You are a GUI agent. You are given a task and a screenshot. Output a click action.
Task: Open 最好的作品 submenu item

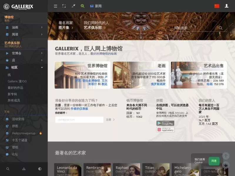point(16,88)
